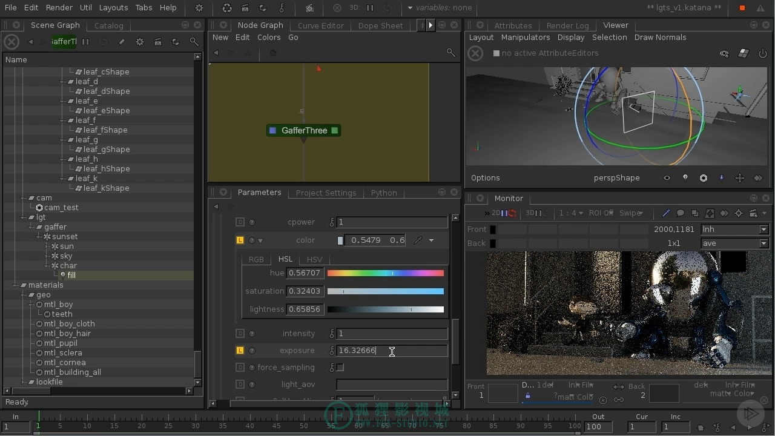
Task: Click the sun gear icon next to Help menu
Action: [199, 8]
